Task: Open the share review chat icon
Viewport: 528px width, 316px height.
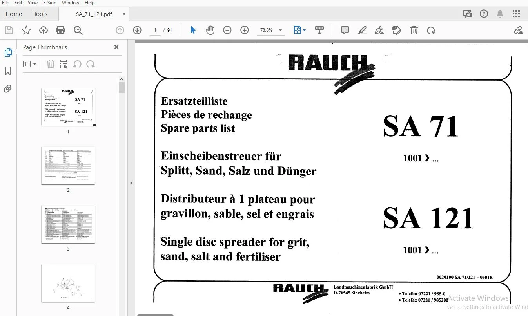Action: (x=468, y=14)
